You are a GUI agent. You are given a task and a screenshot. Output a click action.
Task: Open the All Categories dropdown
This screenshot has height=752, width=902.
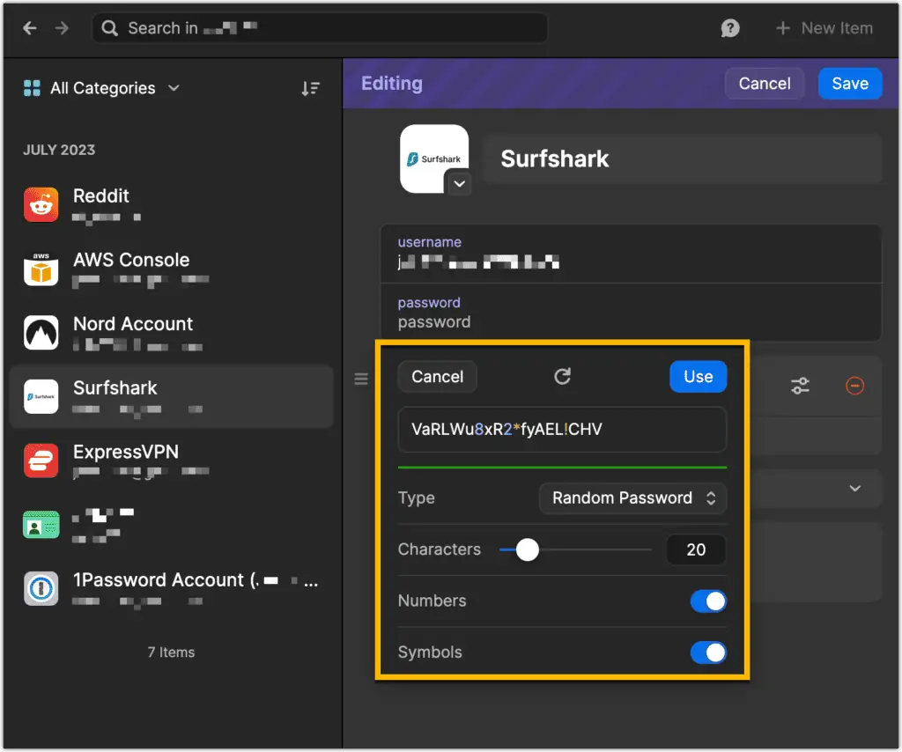(x=102, y=88)
